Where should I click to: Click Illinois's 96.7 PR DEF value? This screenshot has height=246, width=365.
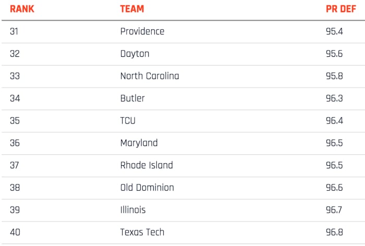pyautogui.click(x=334, y=210)
